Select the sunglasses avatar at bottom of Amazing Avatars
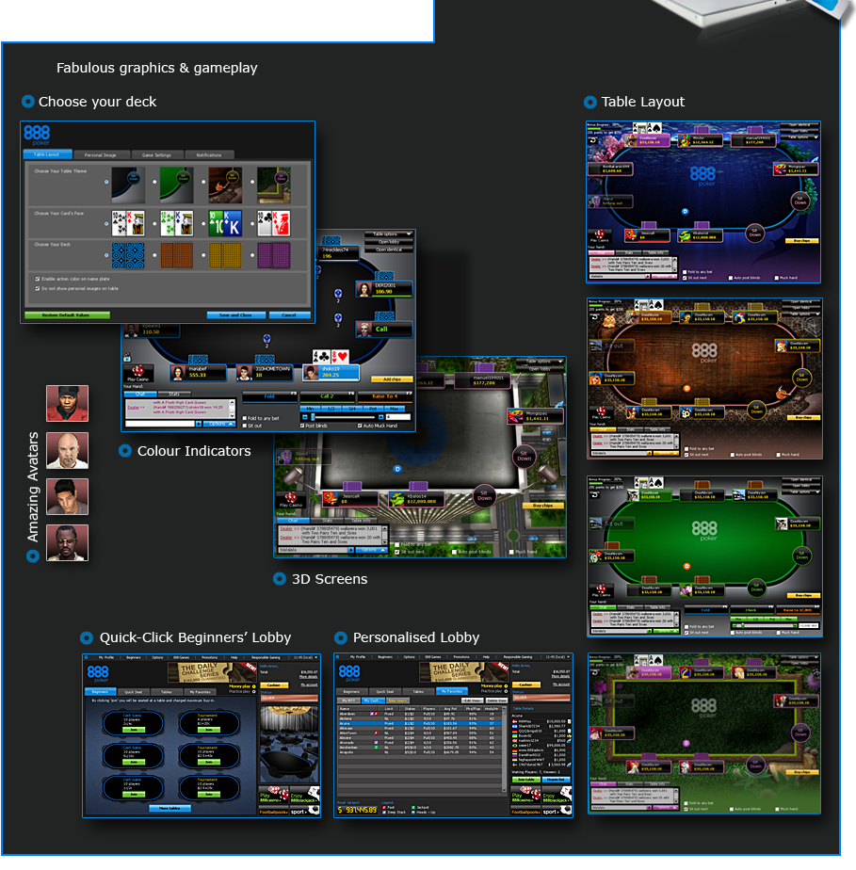 [x=67, y=542]
